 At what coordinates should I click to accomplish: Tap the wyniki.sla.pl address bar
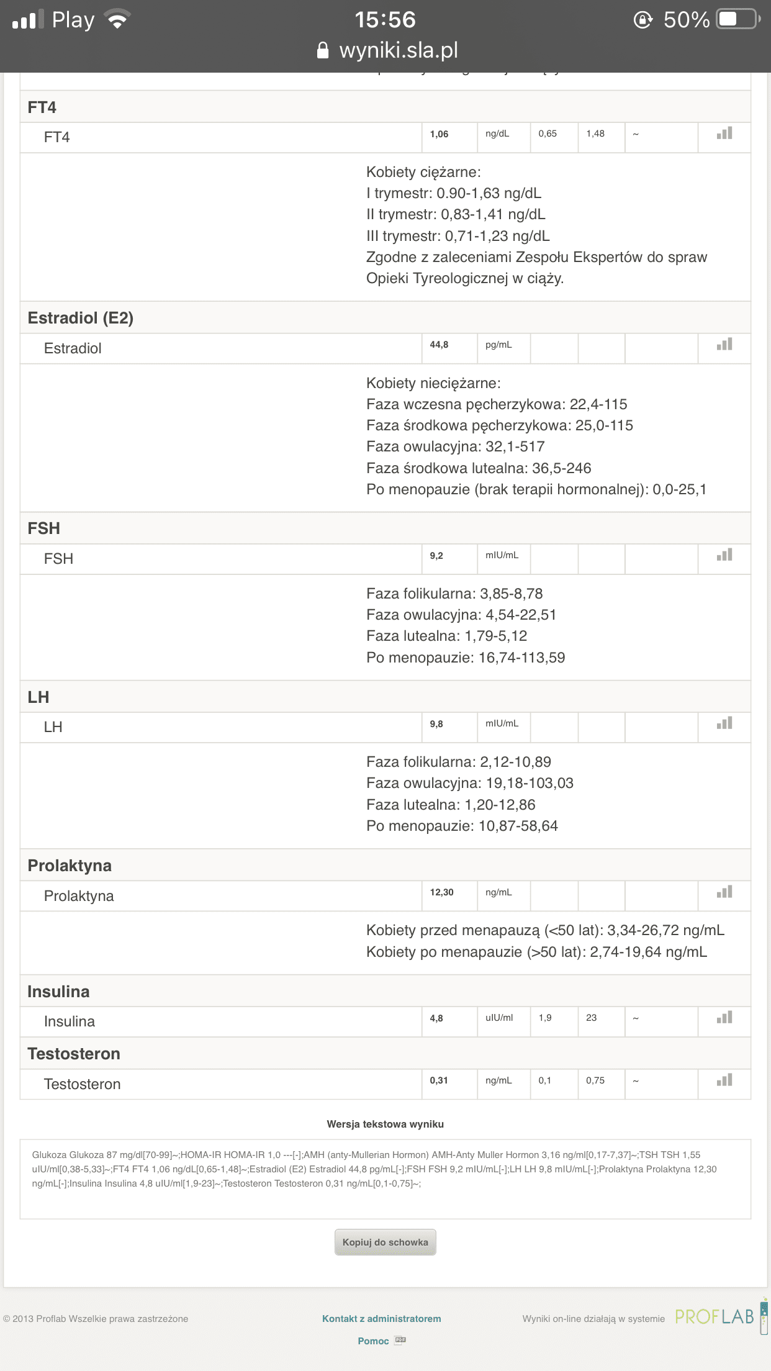tap(398, 50)
